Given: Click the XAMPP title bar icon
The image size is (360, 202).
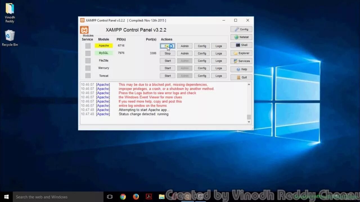Looking at the screenshot, I should pos(82,20).
